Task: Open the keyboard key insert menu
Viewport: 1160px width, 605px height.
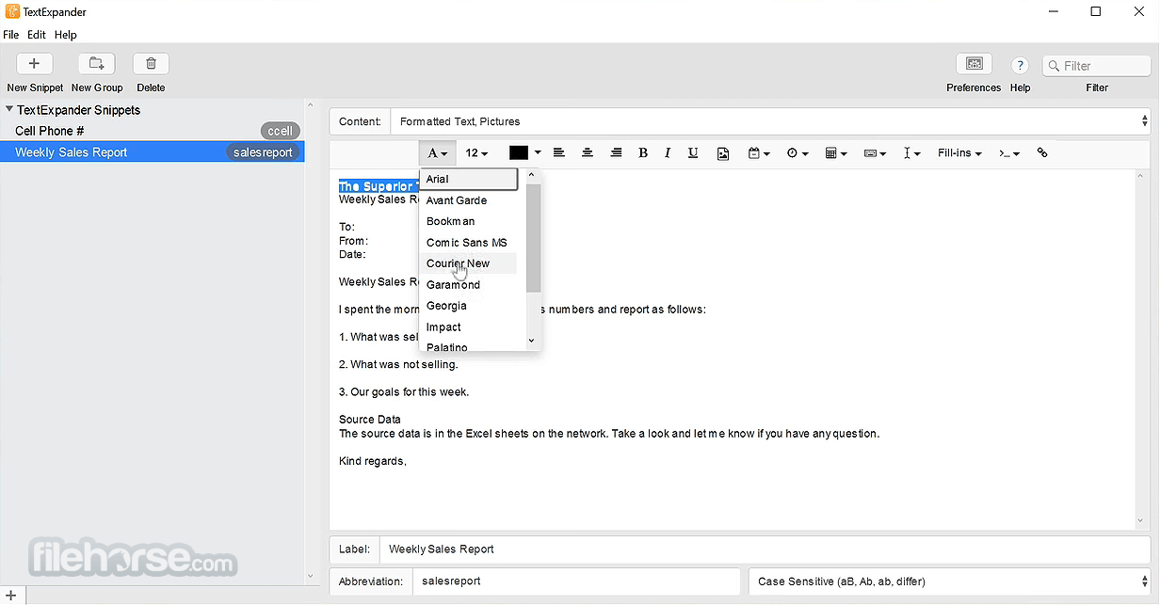Action: 875,153
